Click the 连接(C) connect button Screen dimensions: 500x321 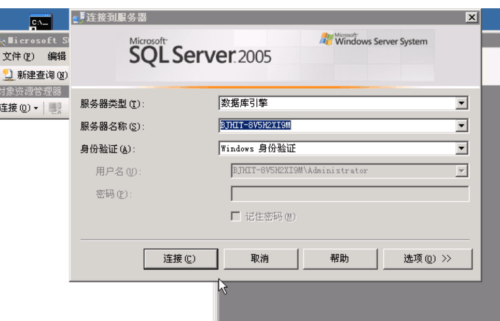tap(181, 259)
